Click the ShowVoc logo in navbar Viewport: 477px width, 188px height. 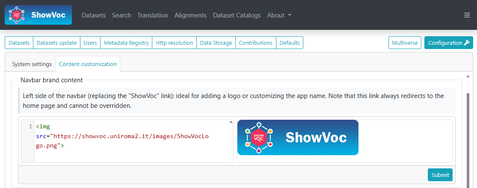coord(38,15)
